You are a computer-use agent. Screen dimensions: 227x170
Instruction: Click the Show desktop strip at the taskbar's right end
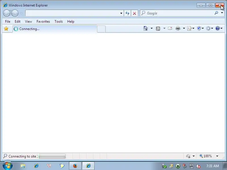[225, 166]
